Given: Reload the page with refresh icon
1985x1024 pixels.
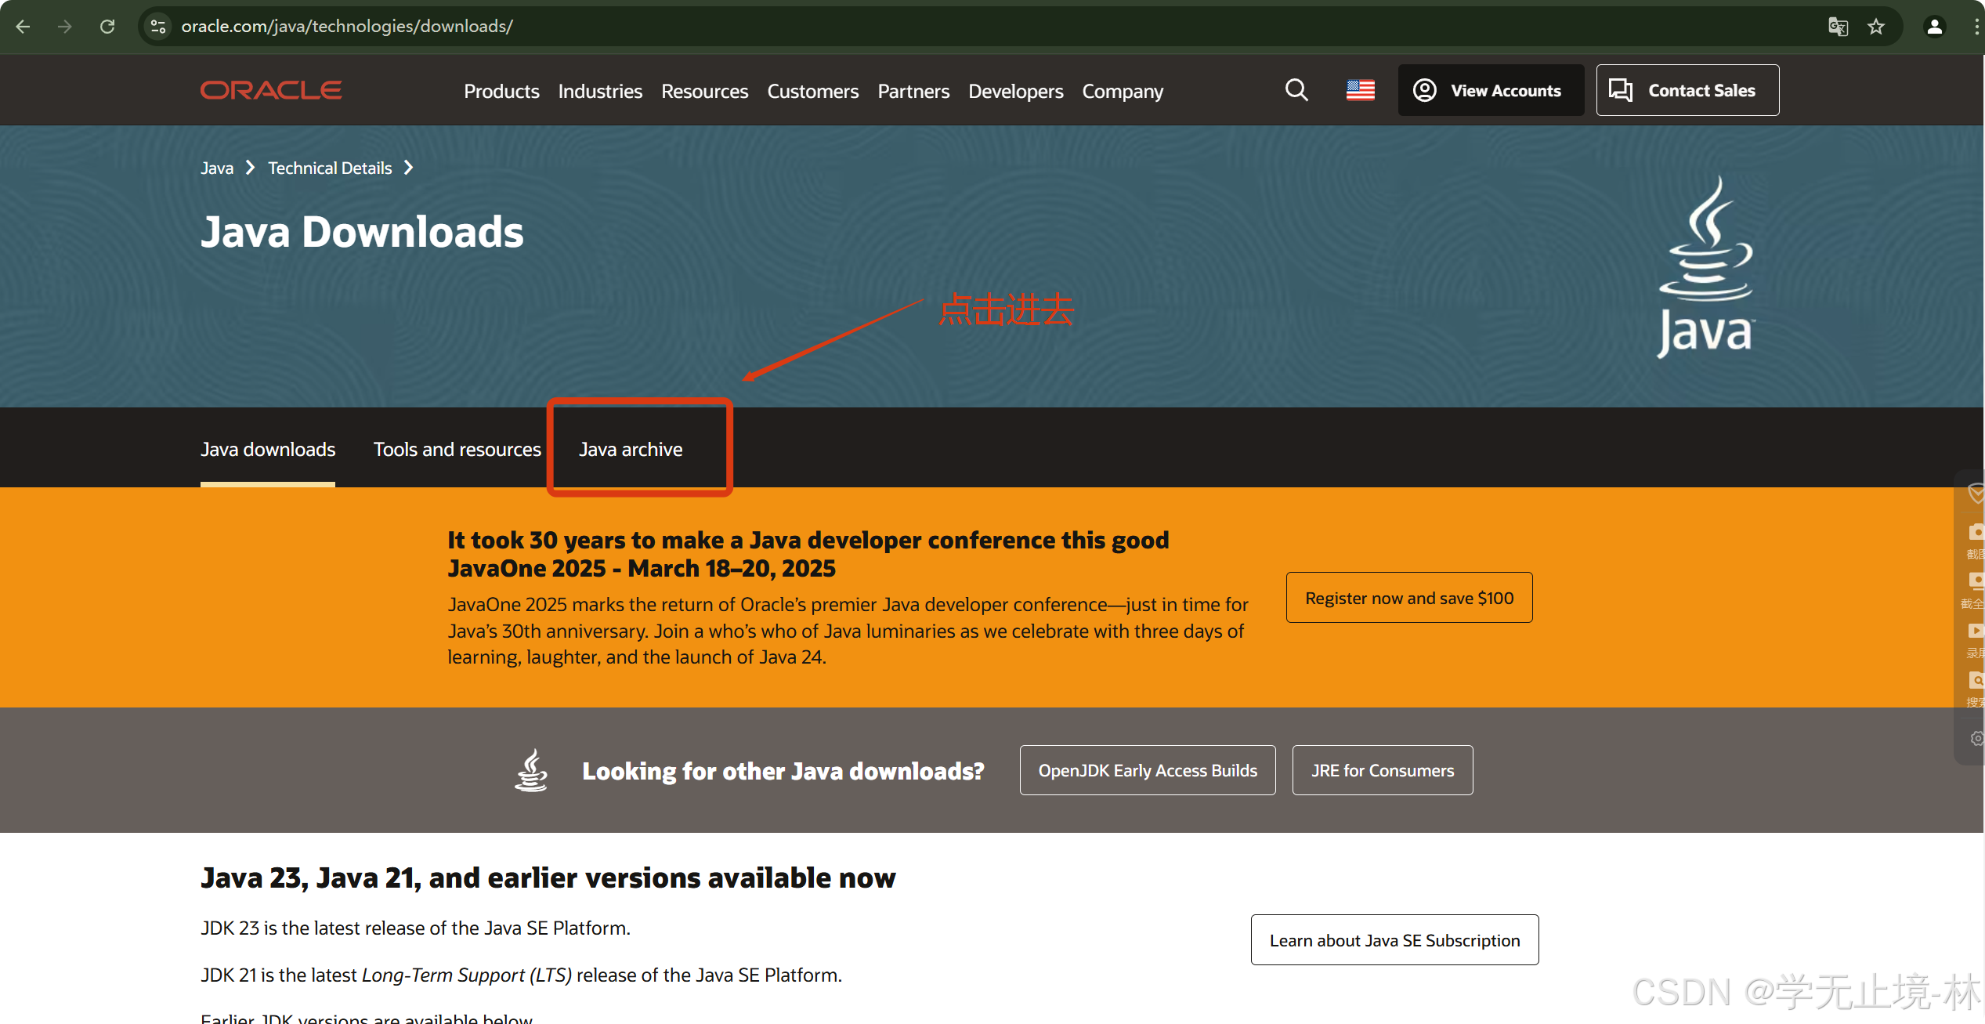Looking at the screenshot, I should 107,27.
